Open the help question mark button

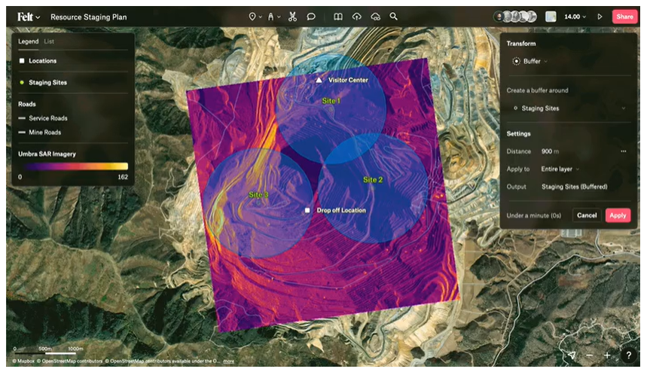629,355
